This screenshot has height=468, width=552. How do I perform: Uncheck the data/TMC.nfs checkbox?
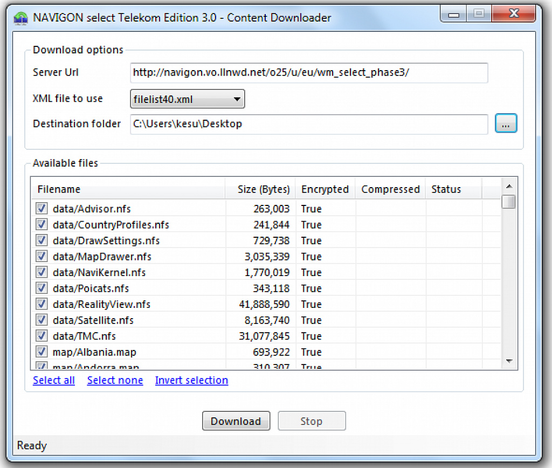pos(42,336)
